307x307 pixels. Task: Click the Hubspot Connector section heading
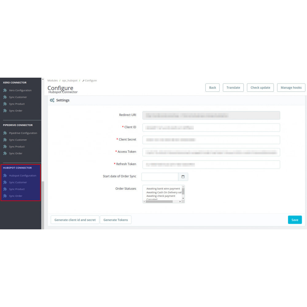click(x=17, y=168)
